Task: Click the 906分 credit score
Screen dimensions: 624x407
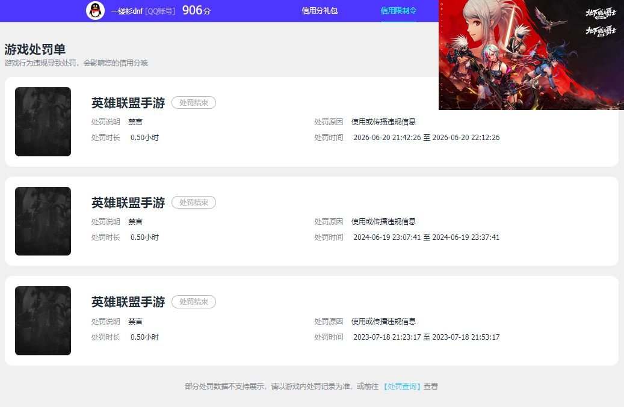Action: [x=196, y=10]
